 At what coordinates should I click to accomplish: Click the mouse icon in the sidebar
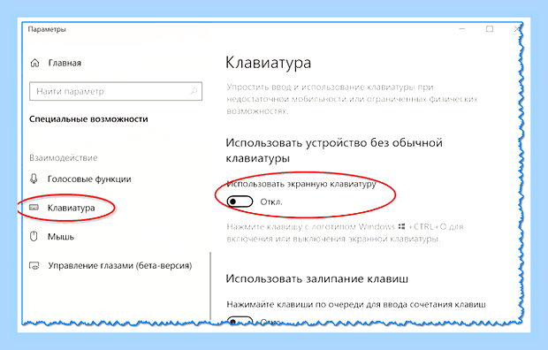pyautogui.click(x=34, y=236)
